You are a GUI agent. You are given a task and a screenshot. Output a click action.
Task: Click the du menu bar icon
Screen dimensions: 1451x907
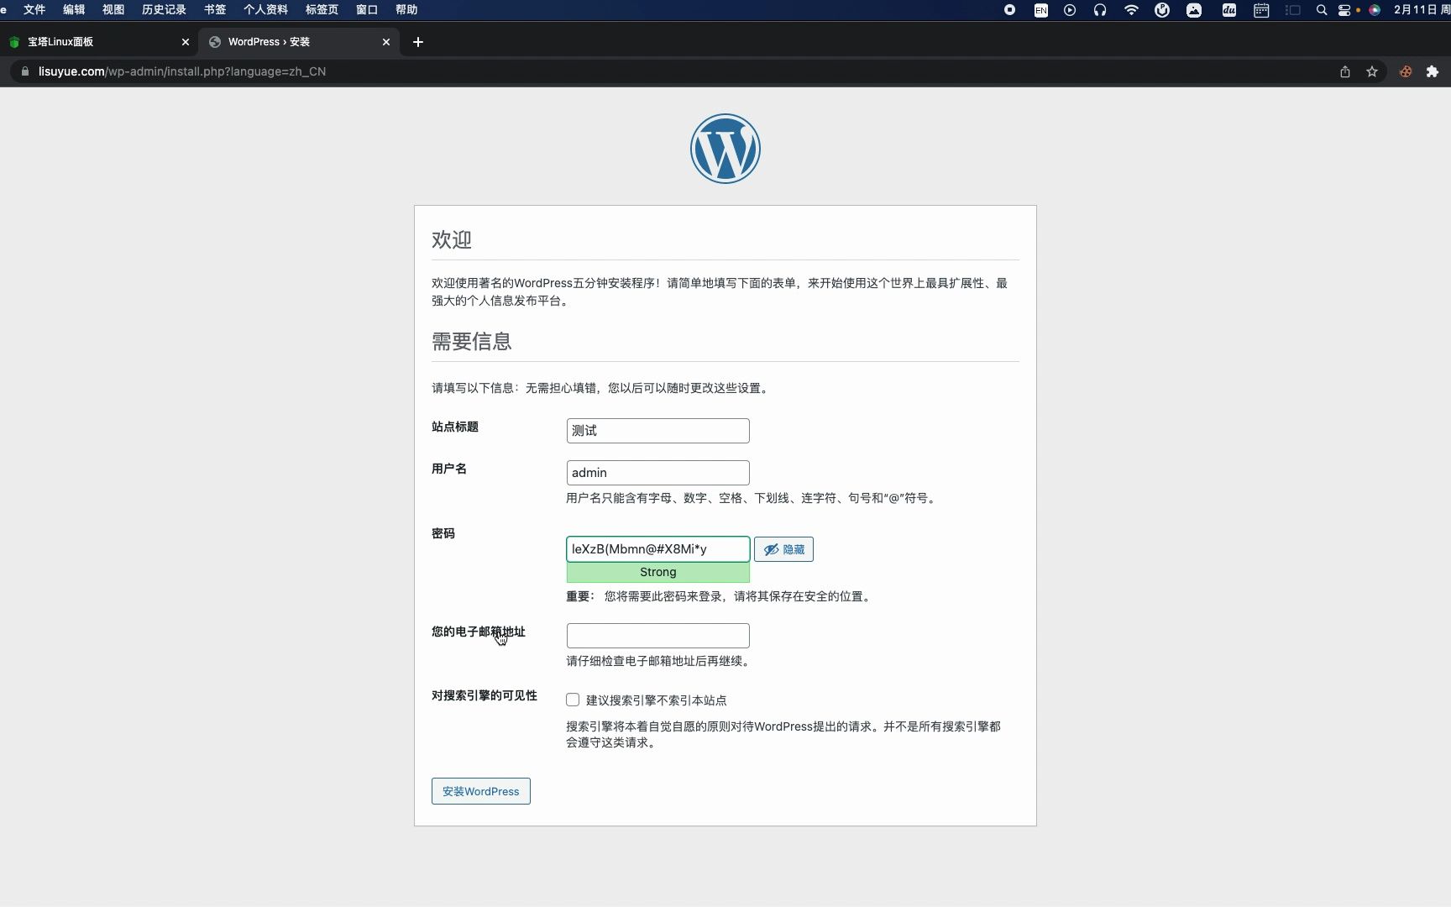click(1229, 10)
